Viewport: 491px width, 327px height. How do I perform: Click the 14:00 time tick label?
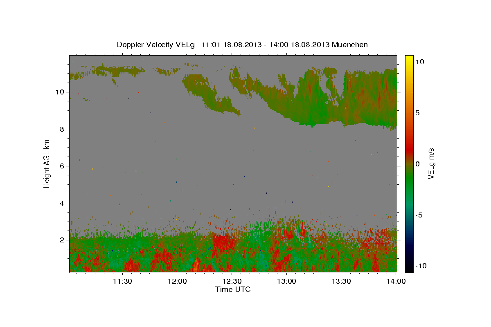coord(396,281)
